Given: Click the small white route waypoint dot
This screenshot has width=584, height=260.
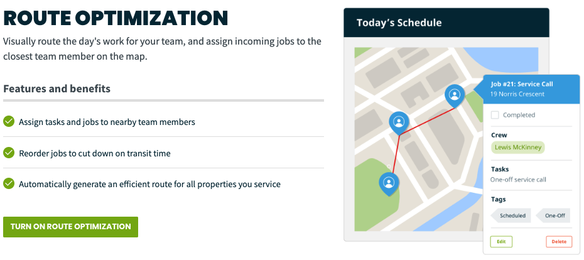Looking at the screenshot, I should tap(389, 166).
